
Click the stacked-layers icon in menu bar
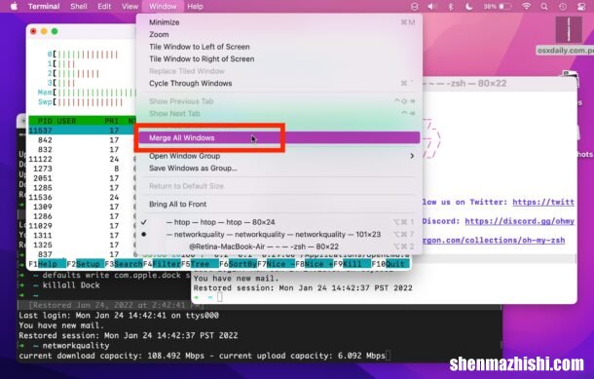(x=415, y=7)
